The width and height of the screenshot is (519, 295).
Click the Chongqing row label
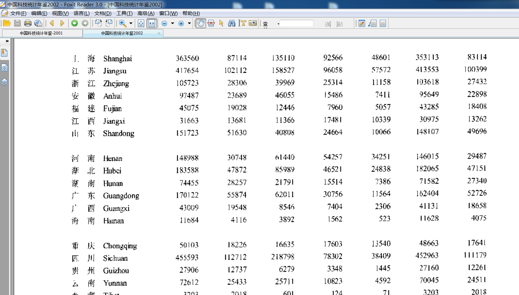coord(120,246)
